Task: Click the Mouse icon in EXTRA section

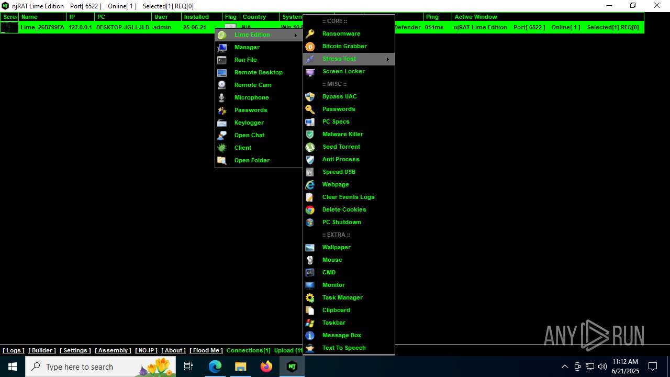Action: point(310,260)
